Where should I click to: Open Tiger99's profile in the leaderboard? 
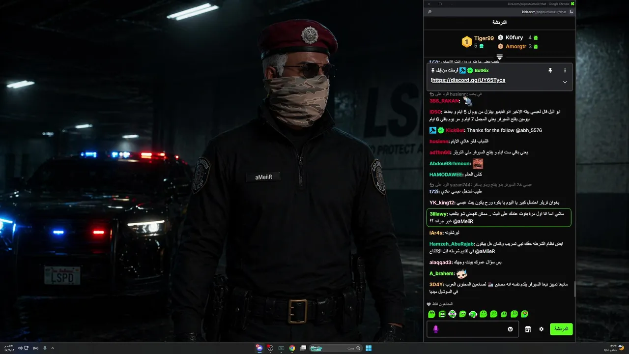[x=484, y=38]
